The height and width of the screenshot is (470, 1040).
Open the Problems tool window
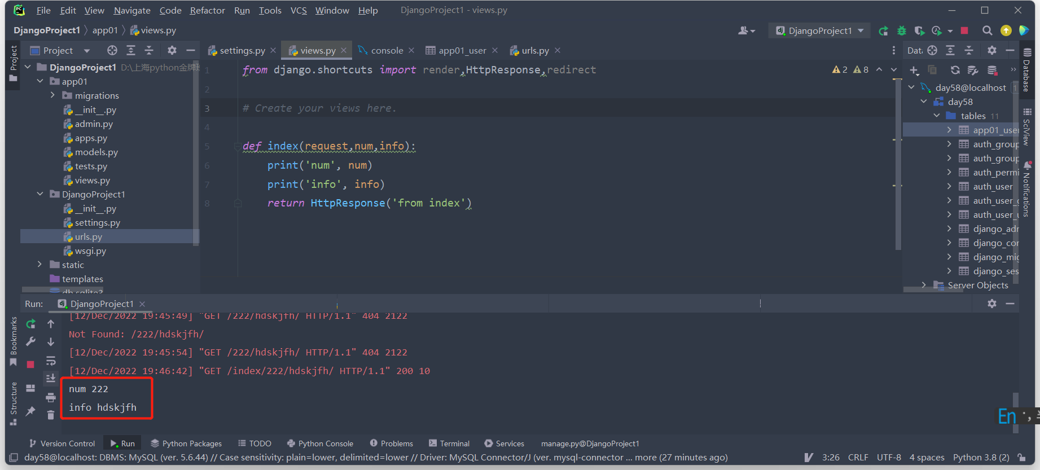pyautogui.click(x=392, y=443)
